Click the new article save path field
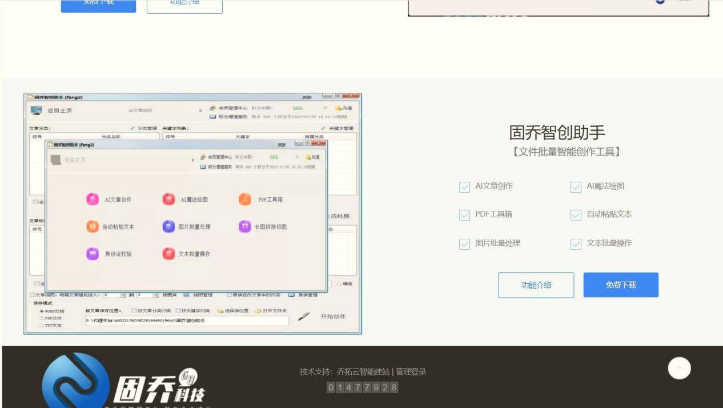This screenshot has width=723, height=408. pos(187,321)
